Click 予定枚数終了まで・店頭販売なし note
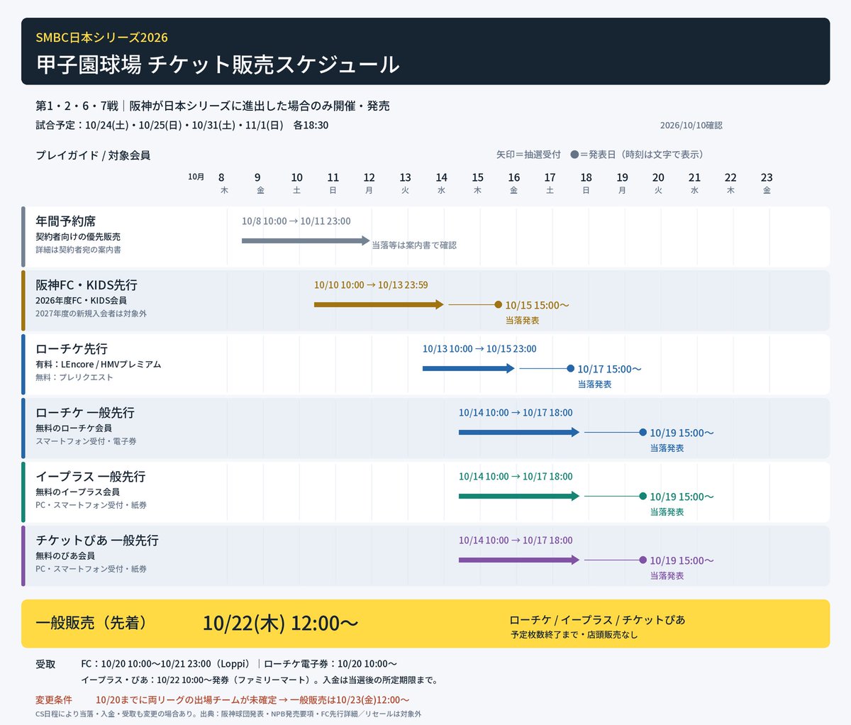 [574, 635]
